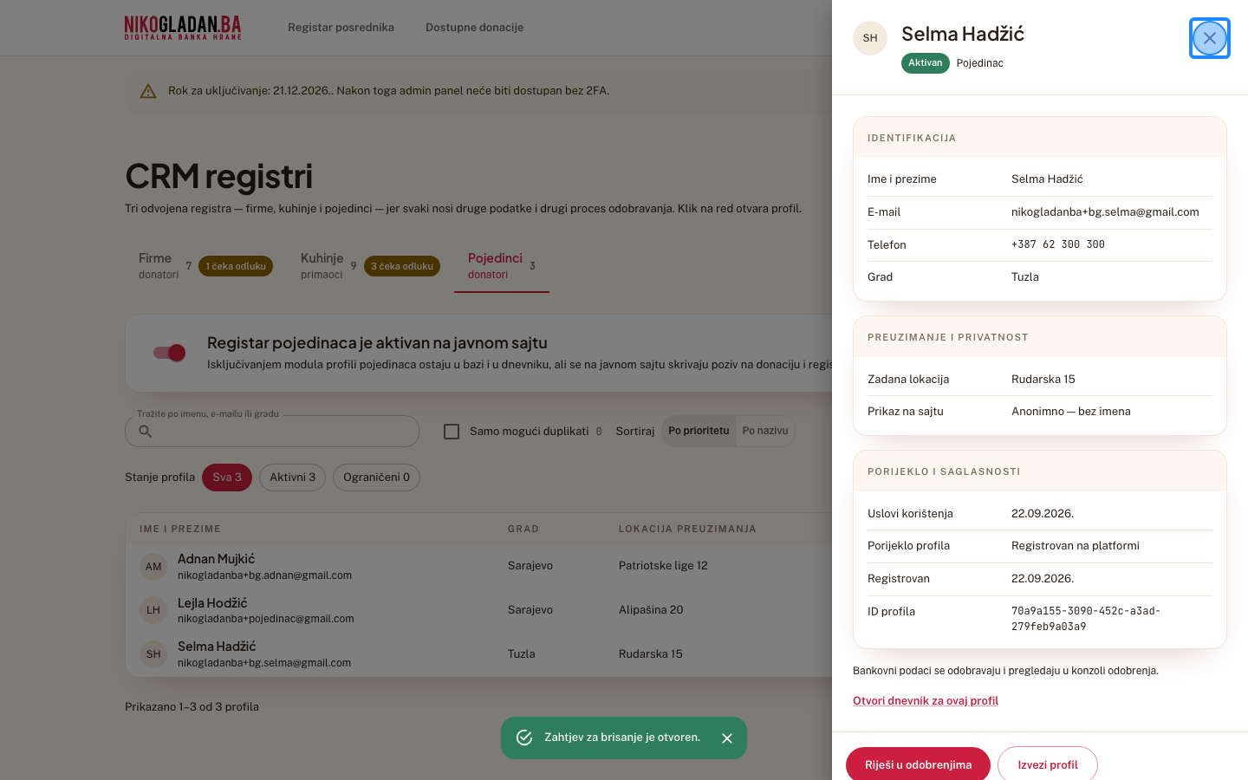Open 'Otvori dnevnik za ovaj profil' link
Viewport: 1248px width, 780px height.
point(926,701)
